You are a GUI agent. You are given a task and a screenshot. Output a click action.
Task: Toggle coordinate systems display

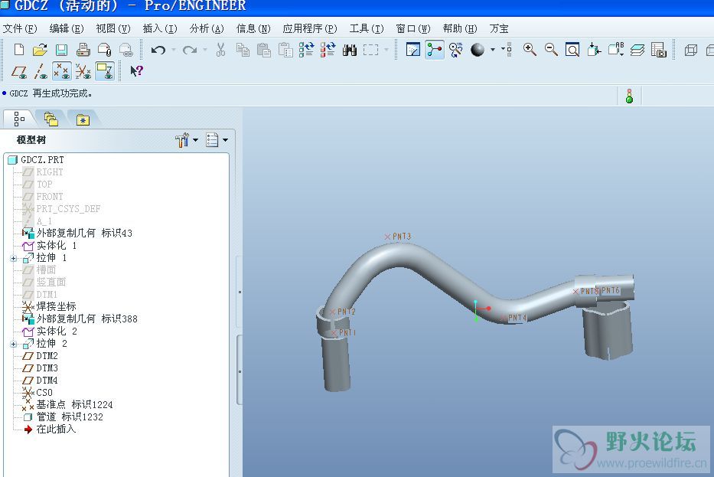tap(83, 71)
